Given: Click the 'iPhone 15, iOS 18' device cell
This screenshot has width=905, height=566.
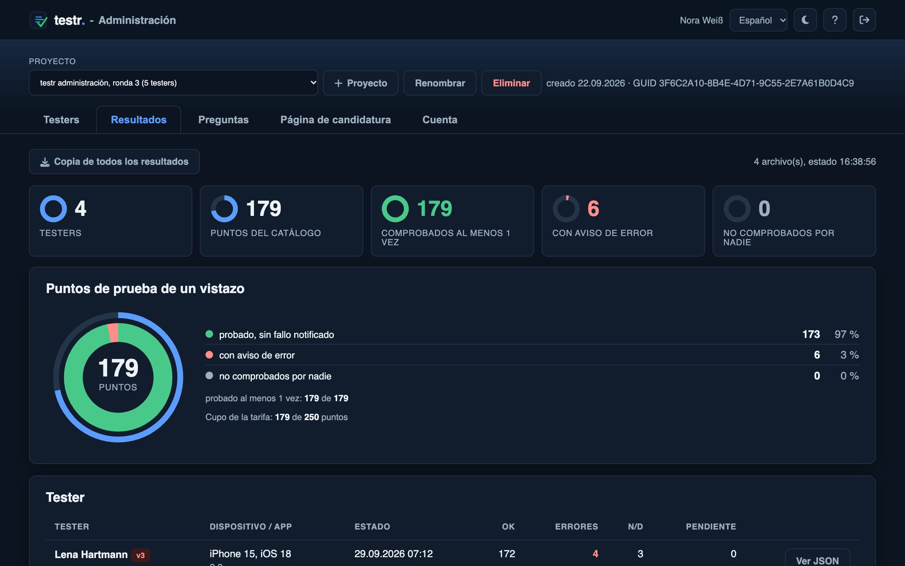Looking at the screenshot, I should click(x=250, y=554).
